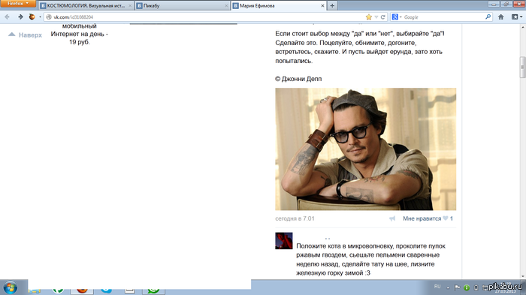526x295 pixels.
Task: Go to top with Наверх link
Action: 25,35
